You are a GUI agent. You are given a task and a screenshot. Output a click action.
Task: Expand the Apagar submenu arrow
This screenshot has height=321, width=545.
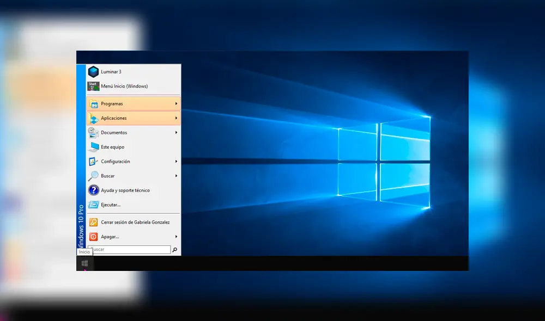[177, 237]
